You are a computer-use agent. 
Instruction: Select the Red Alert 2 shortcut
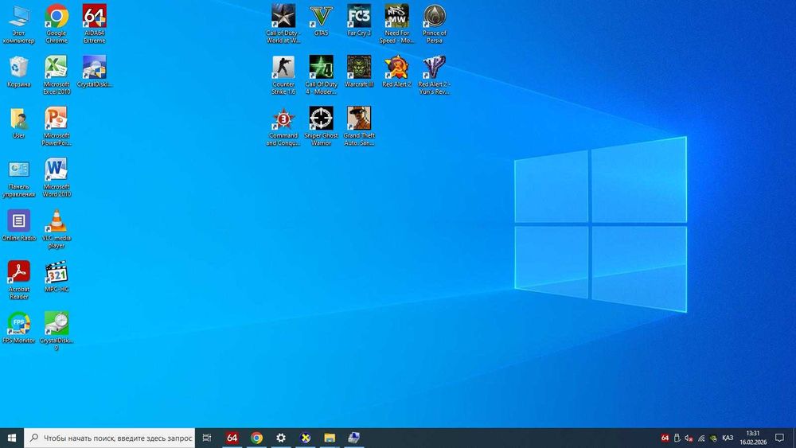pyautogui.click(x=396, y=72)
